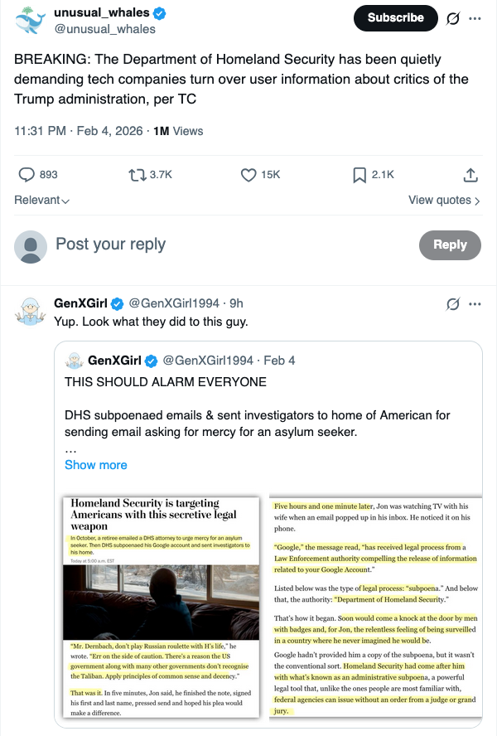The height and width of the screenshot is (736, 497).
Task: Click Grok icon beside Subscribe button
Action: [453, 18]
